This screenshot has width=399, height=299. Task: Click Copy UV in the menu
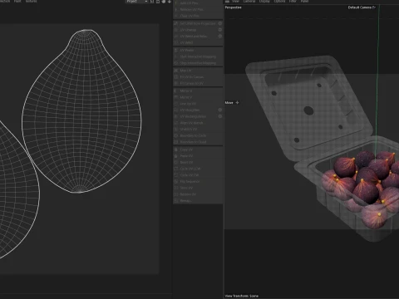(x=198, y=149)
